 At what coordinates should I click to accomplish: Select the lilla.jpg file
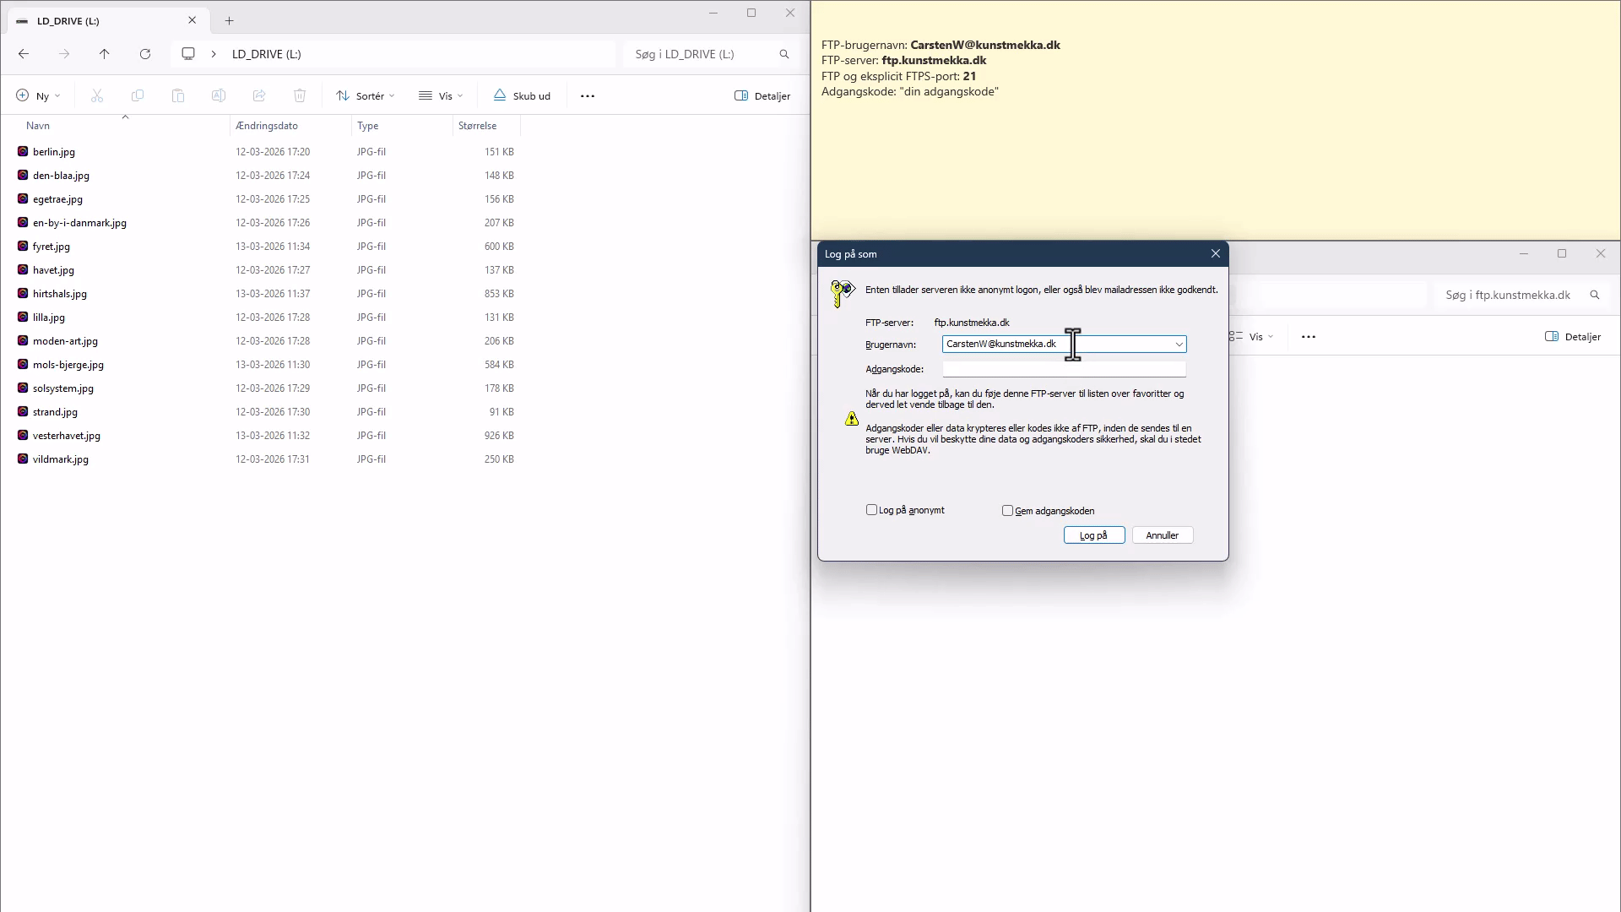click(x=49, y=318)
